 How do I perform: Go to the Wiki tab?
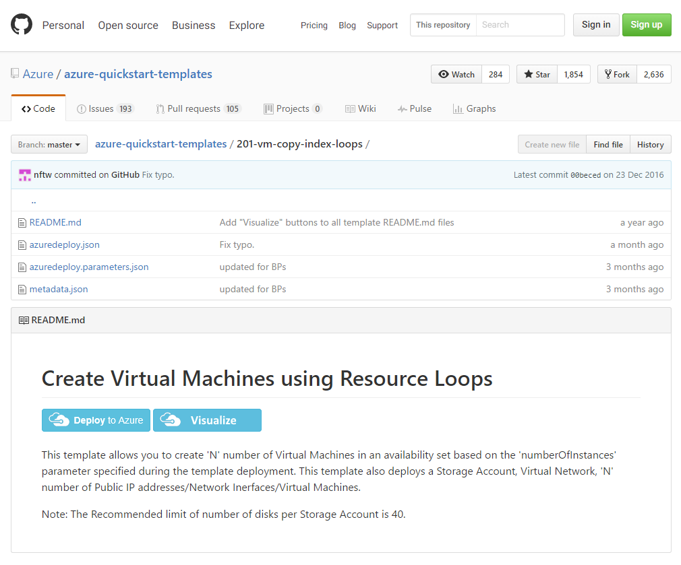tap(361, 108)
